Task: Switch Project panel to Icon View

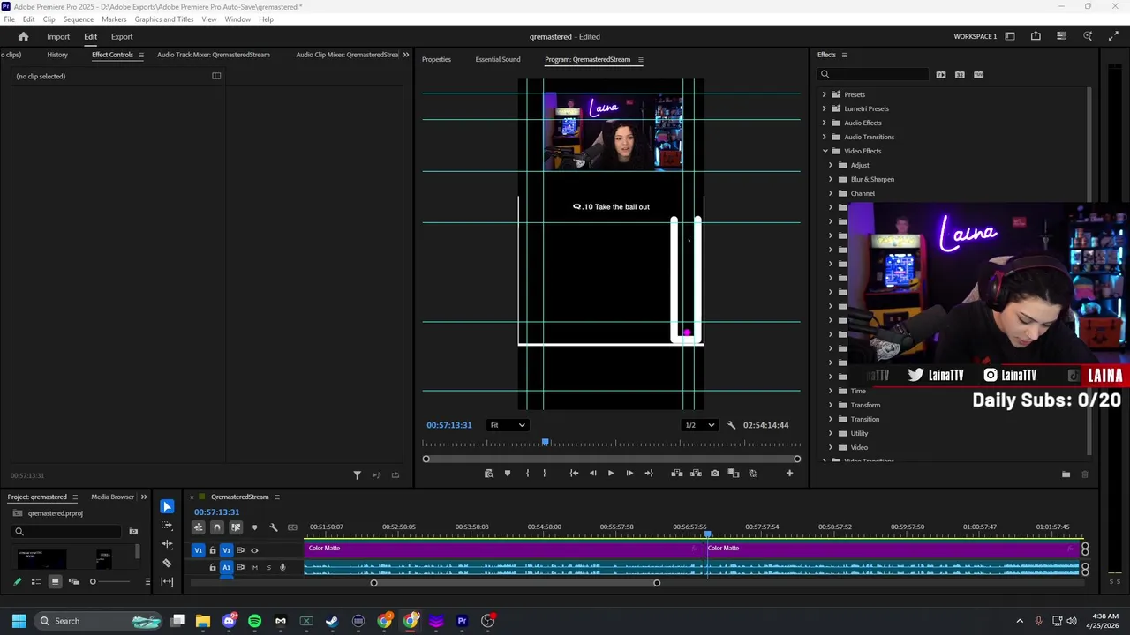Action: (x=55, y=581)
